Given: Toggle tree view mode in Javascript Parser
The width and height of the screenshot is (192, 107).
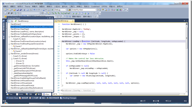Looking at the screenshot, I should click(9, 21).
